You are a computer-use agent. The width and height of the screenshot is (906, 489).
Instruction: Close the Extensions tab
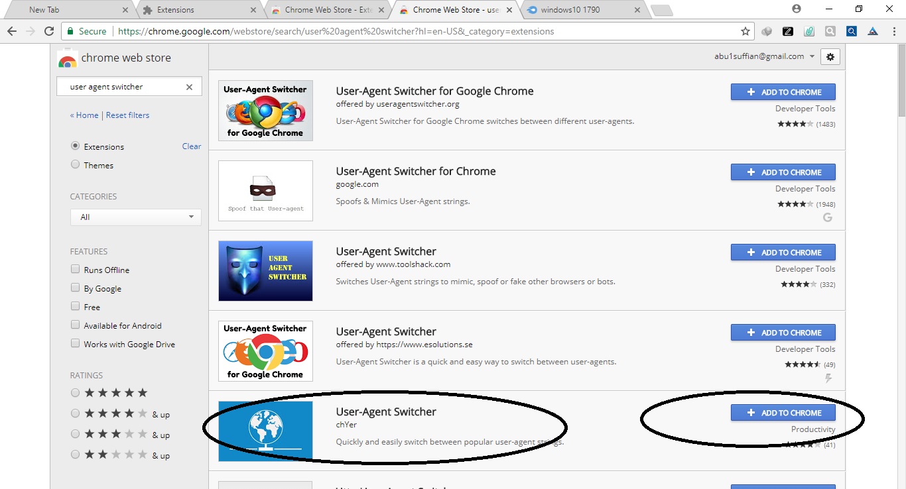click(x=253, y=10)
